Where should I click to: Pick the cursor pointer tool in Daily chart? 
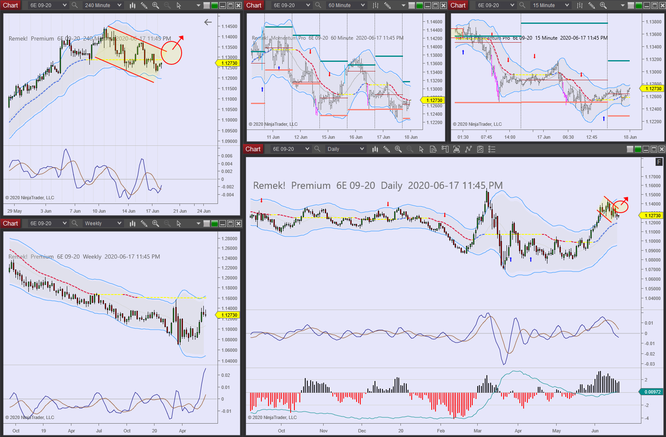422,149
